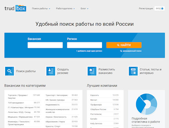The image size is (169, 128).
Task: Expand the Поиск работы menu
Action: tap(41, 9)
